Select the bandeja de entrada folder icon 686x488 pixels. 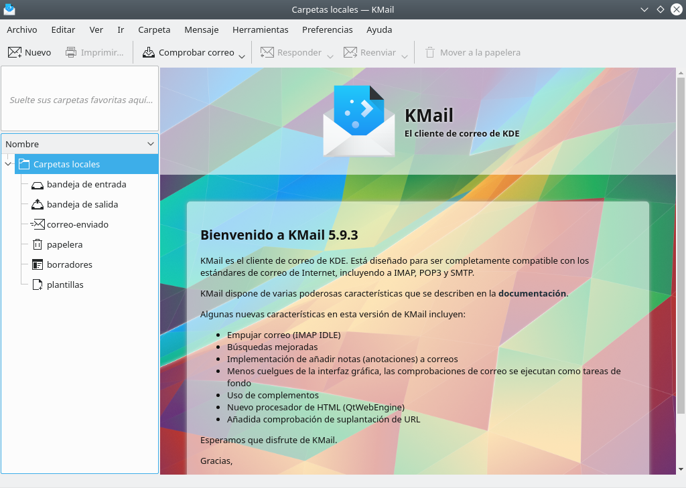(38, 184)
